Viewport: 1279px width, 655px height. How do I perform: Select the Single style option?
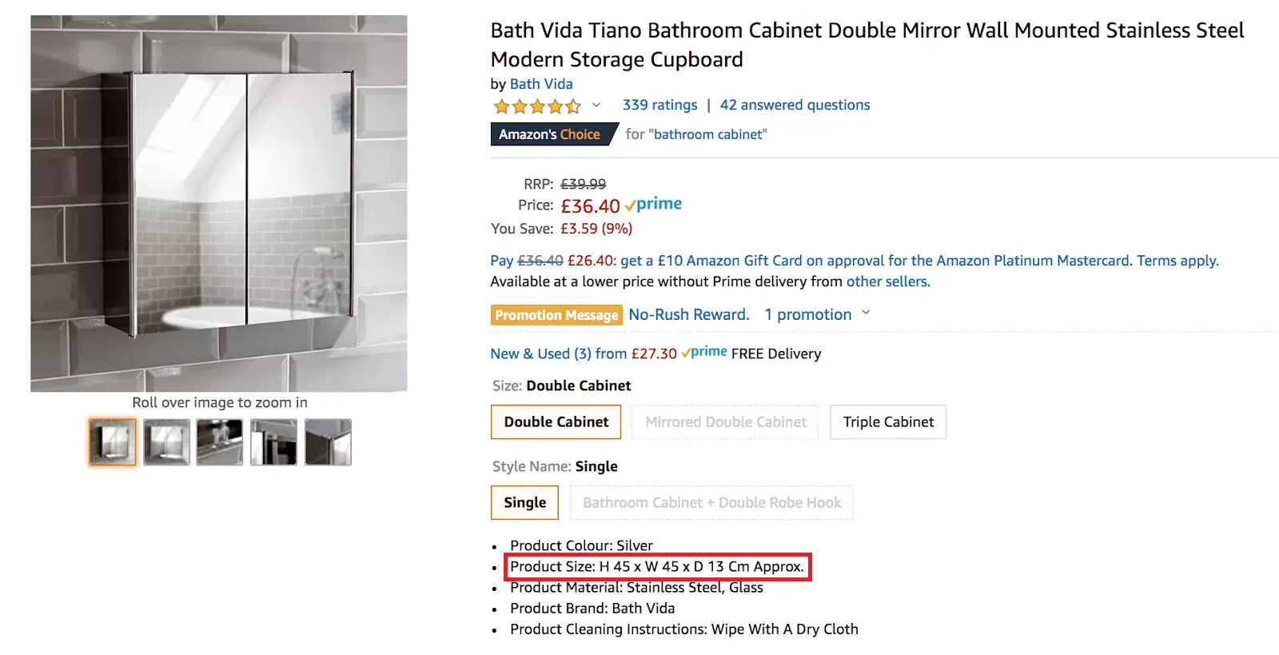[x=524, y=502]
